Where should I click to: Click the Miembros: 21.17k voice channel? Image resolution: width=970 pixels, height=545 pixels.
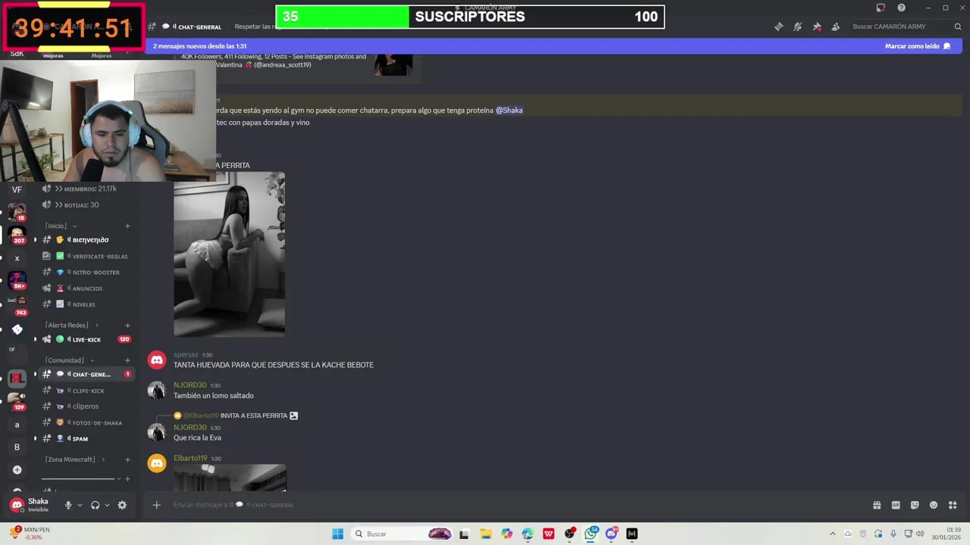point(87,188)
